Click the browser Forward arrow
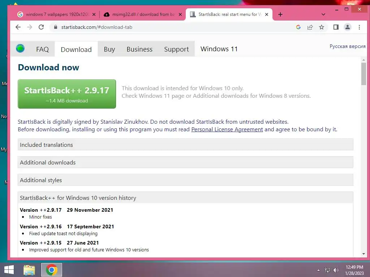This screenshot has height=277, width=370. [x=30, y=27]
